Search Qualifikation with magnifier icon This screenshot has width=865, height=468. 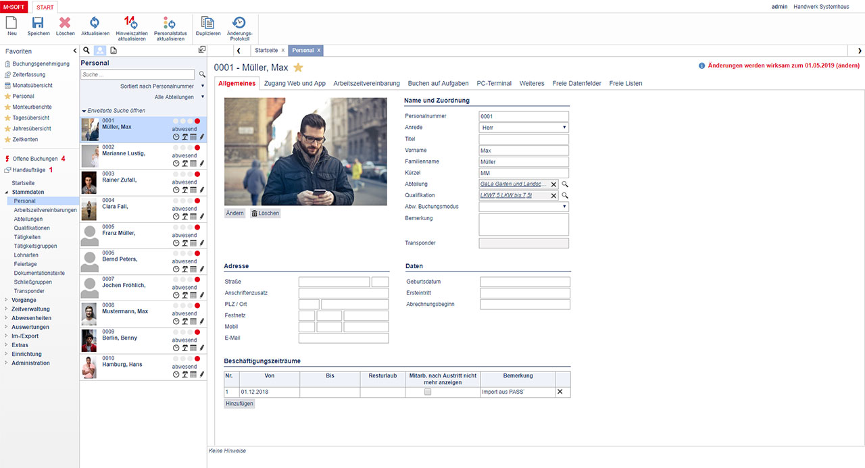[565, 196]
